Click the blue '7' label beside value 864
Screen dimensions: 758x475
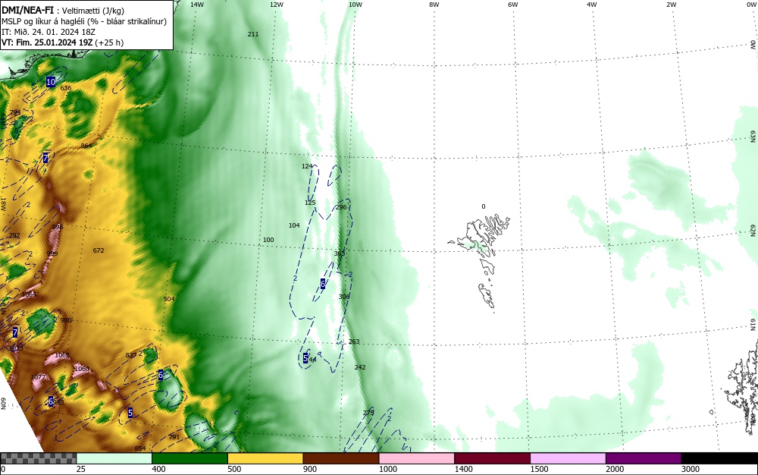click(x=45, y=158)
